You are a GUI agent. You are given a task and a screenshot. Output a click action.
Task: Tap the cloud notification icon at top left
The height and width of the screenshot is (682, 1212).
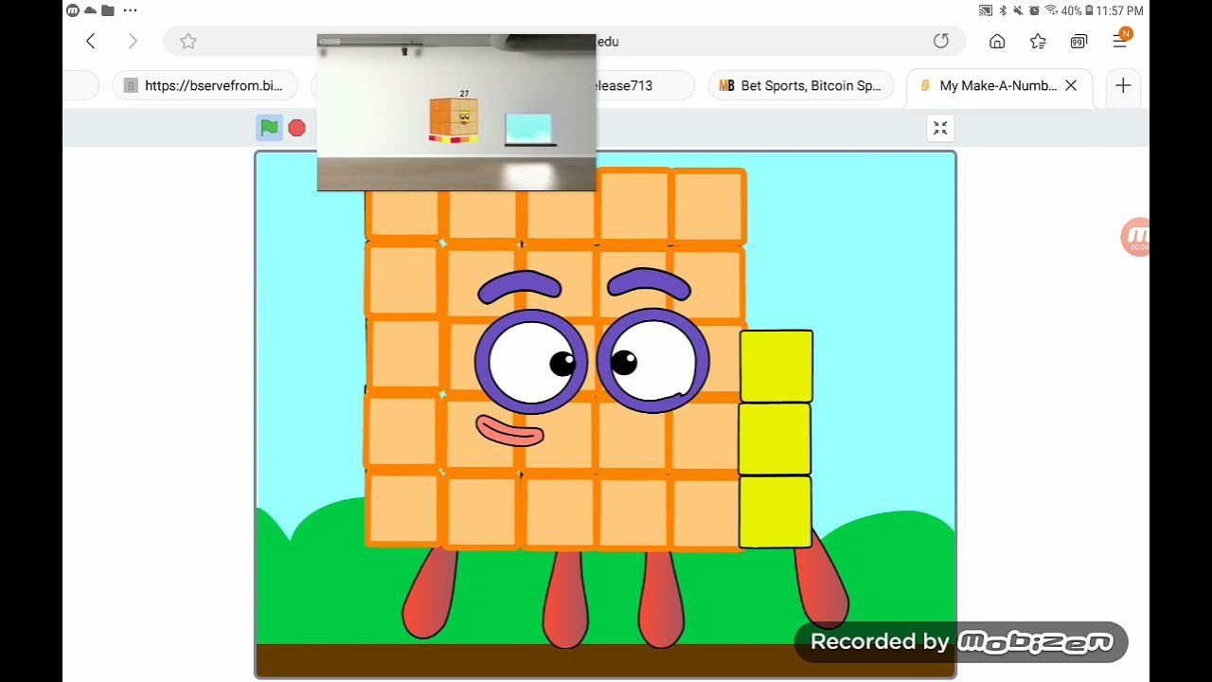coord(91,10)
